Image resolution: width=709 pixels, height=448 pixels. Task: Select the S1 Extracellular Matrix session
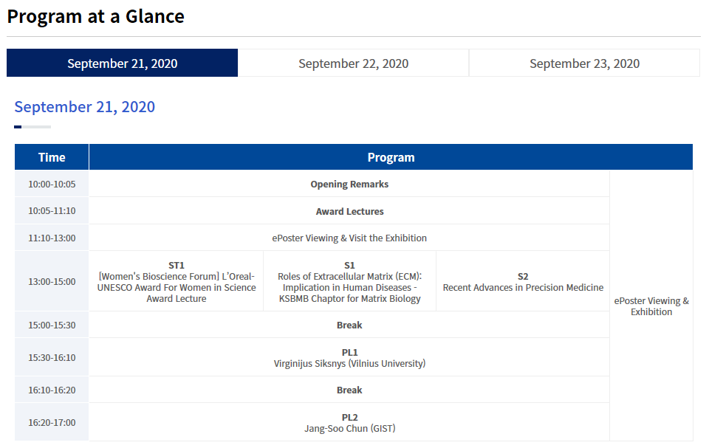pyautogui.click(x=349, y=282)
